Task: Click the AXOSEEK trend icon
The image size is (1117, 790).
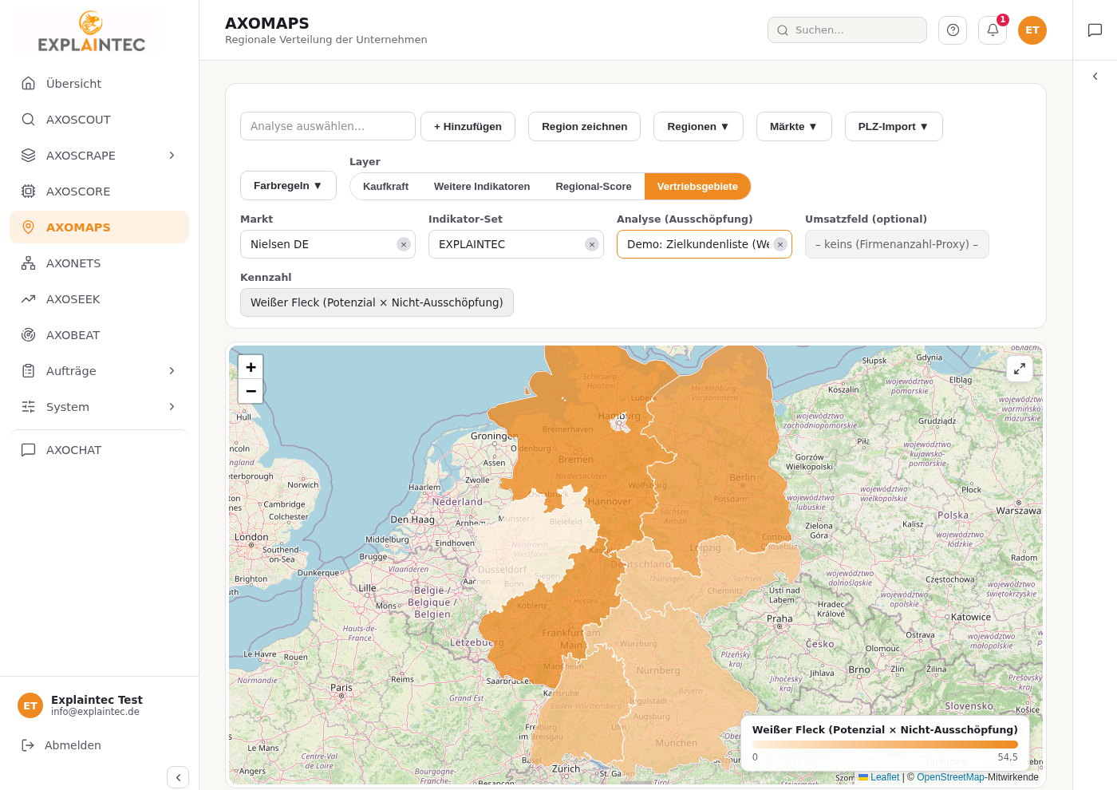Action: (x=29, y=299)
